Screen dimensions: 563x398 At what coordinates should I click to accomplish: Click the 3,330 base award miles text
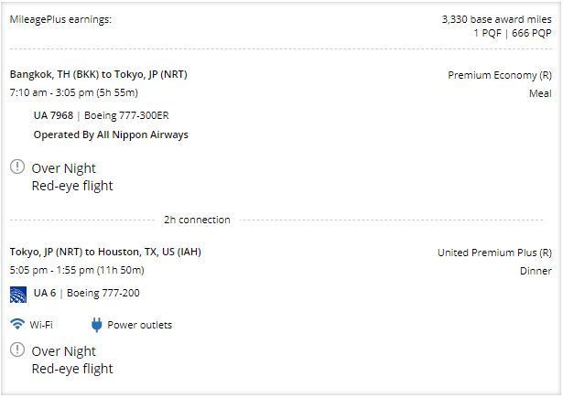(496, 19)
